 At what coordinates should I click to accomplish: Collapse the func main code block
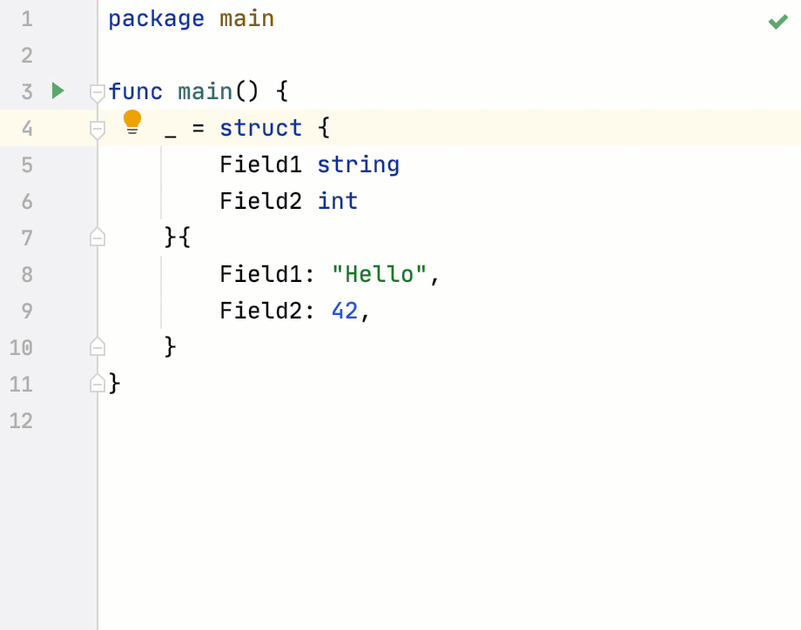[96, 90]
